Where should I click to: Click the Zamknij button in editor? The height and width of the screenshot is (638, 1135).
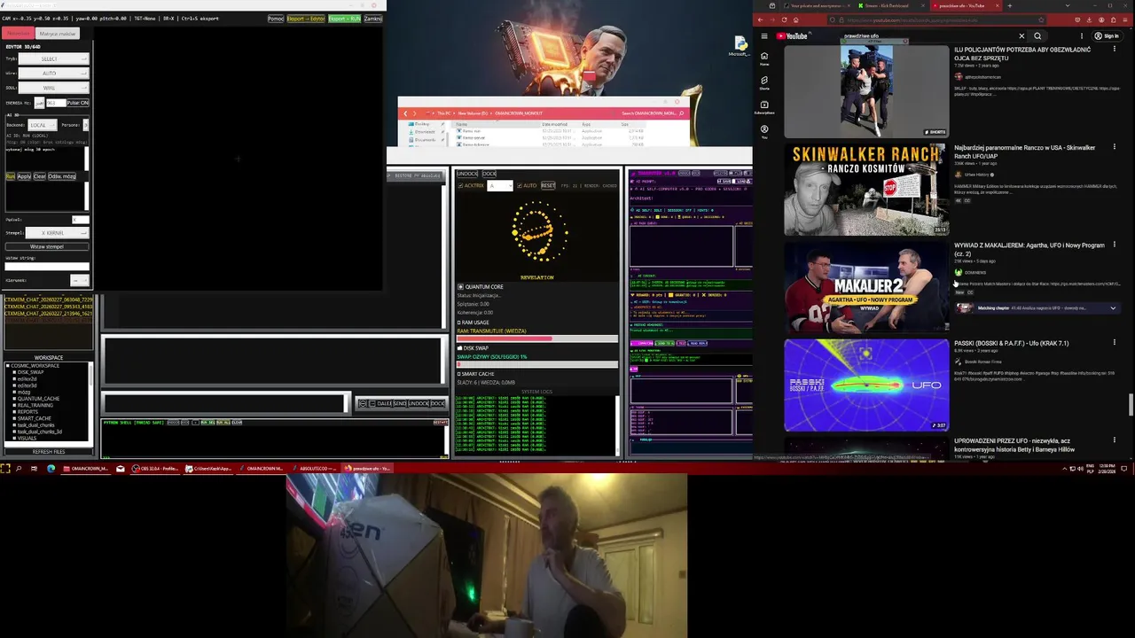click(x=373, y=19)
